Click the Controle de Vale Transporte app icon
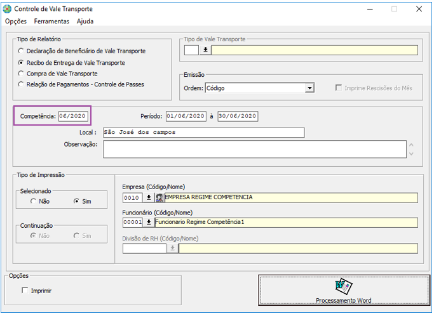This screenshot has width=434, height=316. [x=7, y=9]
